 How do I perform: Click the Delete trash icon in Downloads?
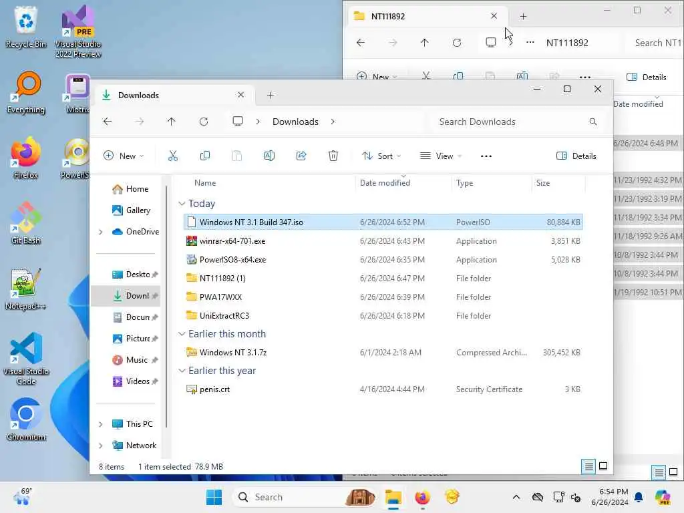click(x=333, y=156)
